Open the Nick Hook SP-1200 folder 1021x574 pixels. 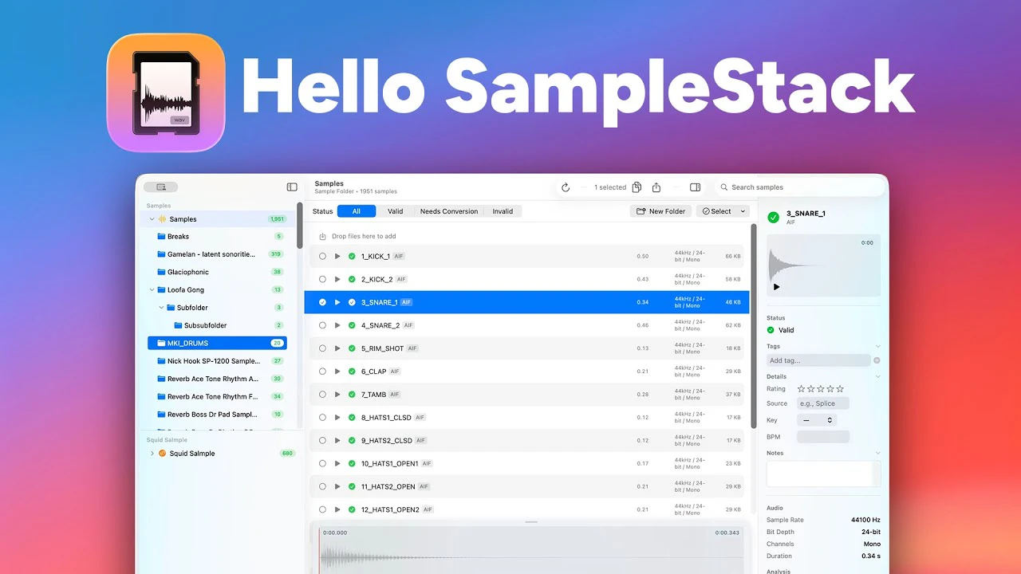tap(217, 361)
